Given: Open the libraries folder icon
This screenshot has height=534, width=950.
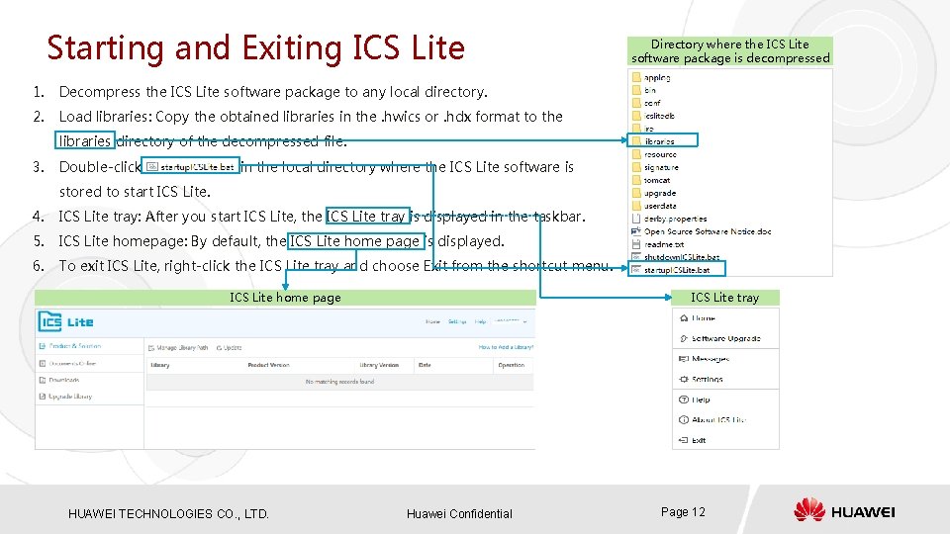Looking at the screenshot, I should (x=636, y=141).
